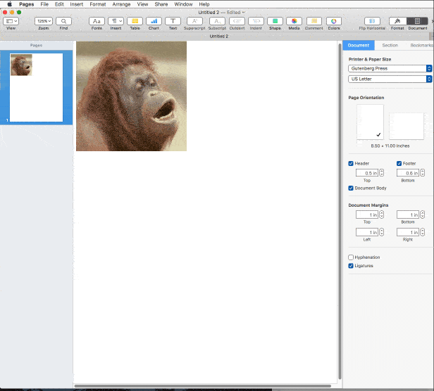
Task: Disable Ligatures checkbox
Action: pyautogui.click(x=351, y=266)
